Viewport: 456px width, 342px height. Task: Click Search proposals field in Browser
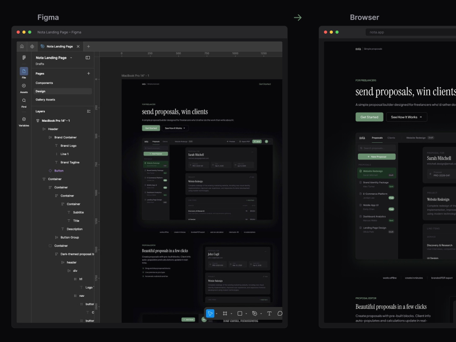[377, 148]
